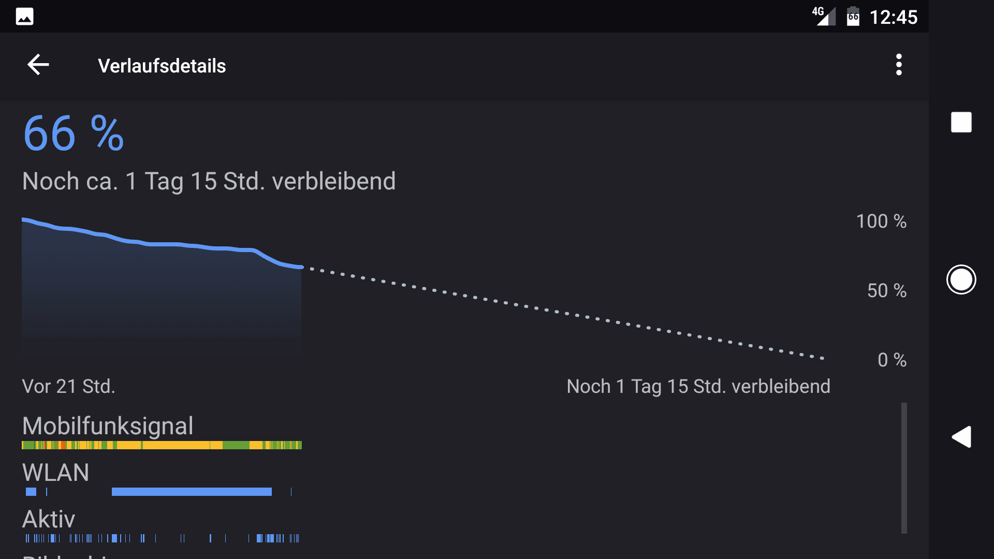This screenshot has height=559, width=994.
Task: Click the vertical scrollbar on right
Action: click(904, 468)
